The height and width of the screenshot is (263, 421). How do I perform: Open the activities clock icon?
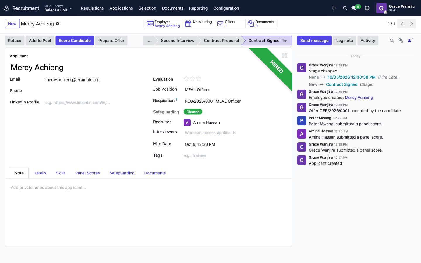[367, 8]
